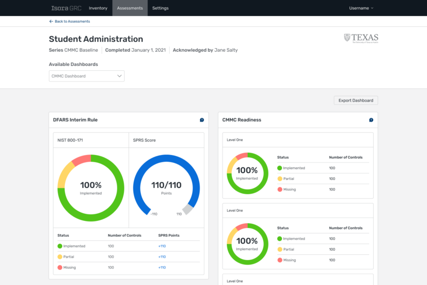Image resolution: width=427 pixels, height=285 pixels.
Task: Expand the Username account menu
Action: [x=361, y=8]
